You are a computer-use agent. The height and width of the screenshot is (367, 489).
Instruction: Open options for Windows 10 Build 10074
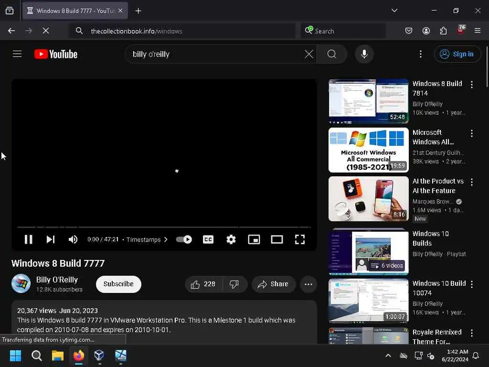click(471, 284)
